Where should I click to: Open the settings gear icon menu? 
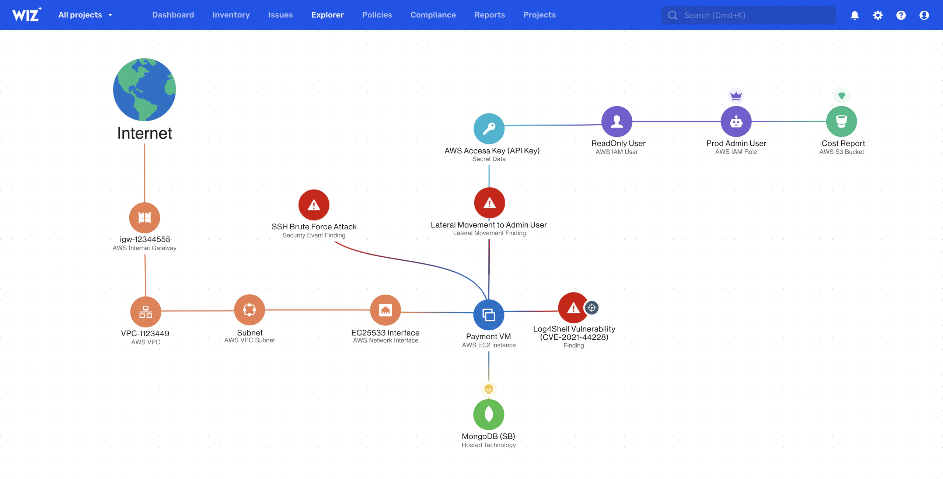(x=878, y=15)
